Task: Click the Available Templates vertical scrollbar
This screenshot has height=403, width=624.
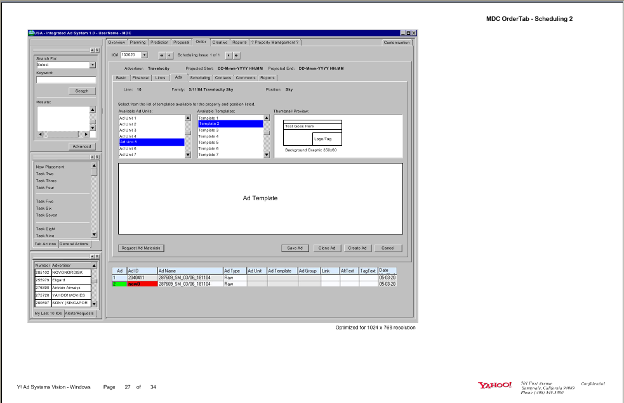Action: pyautogui.click(x=265, y=135)
